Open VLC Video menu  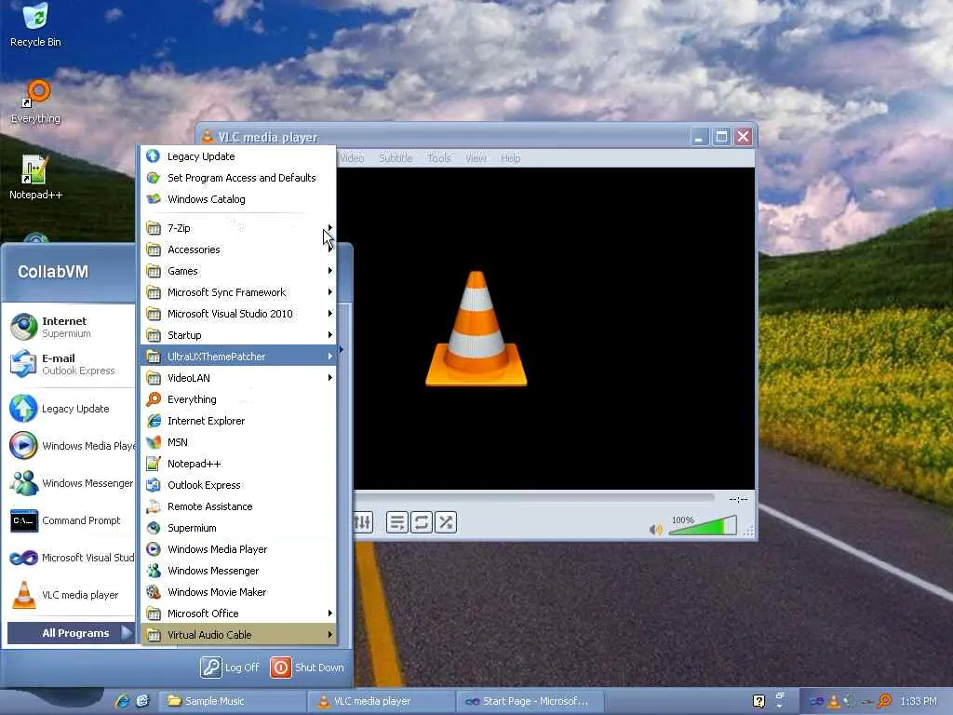tap(352, 158)
